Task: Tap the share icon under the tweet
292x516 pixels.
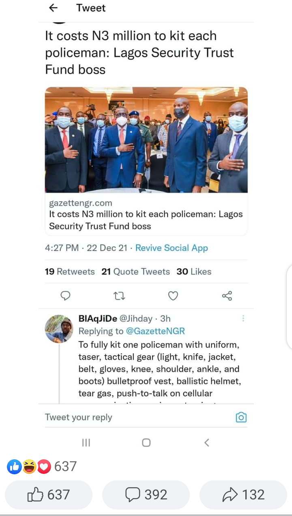Action: point(227,296)
